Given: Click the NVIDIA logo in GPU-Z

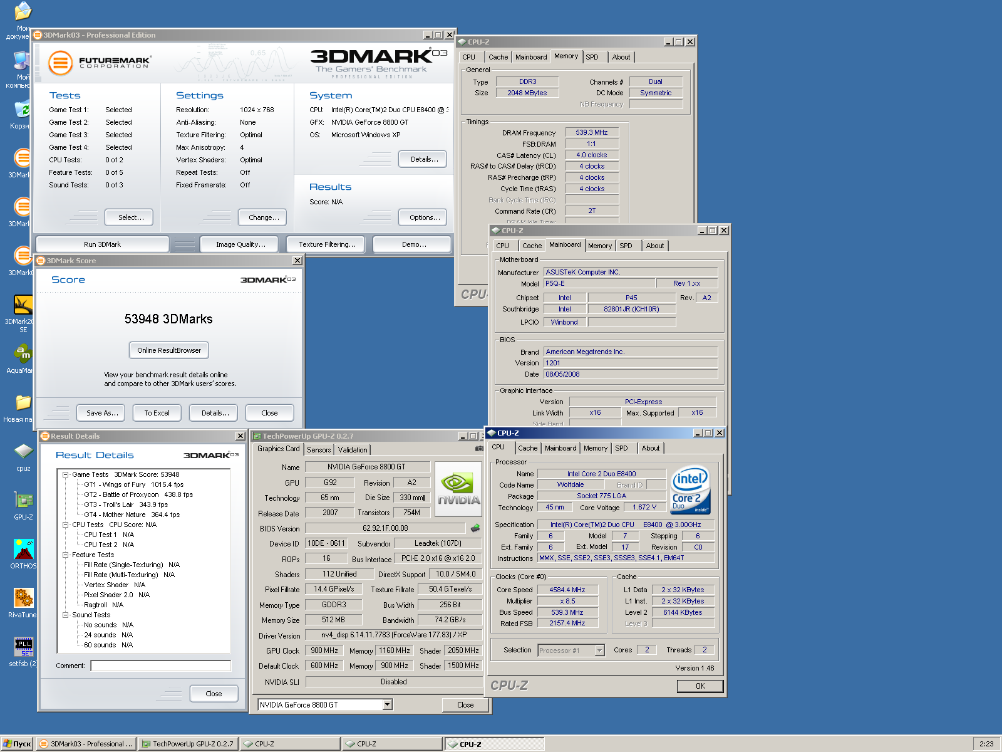Looking at the screenshot, I should tap(458, 488).
